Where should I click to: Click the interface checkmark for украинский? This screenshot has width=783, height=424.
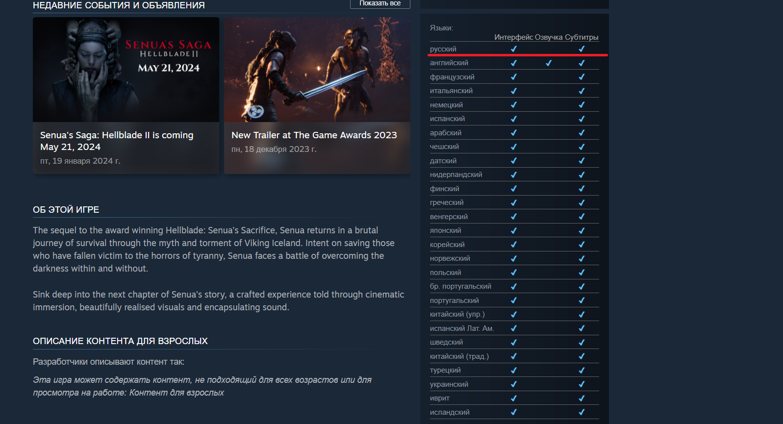tap(514, 384)
